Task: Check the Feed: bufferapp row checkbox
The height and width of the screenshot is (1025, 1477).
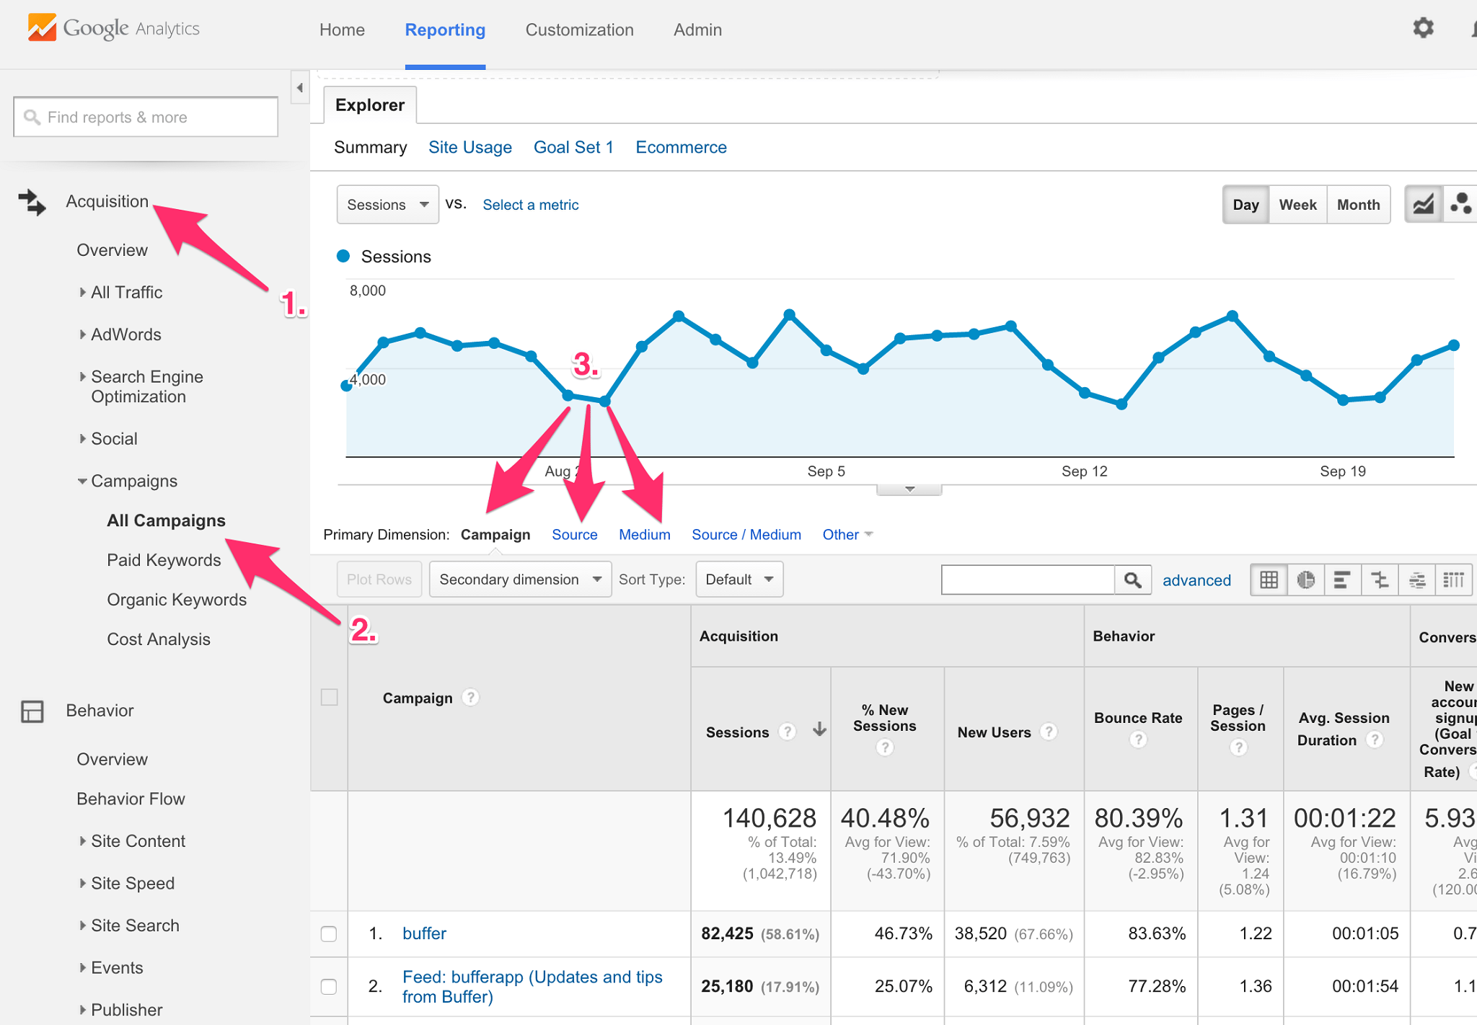Action: pos(329,986)
